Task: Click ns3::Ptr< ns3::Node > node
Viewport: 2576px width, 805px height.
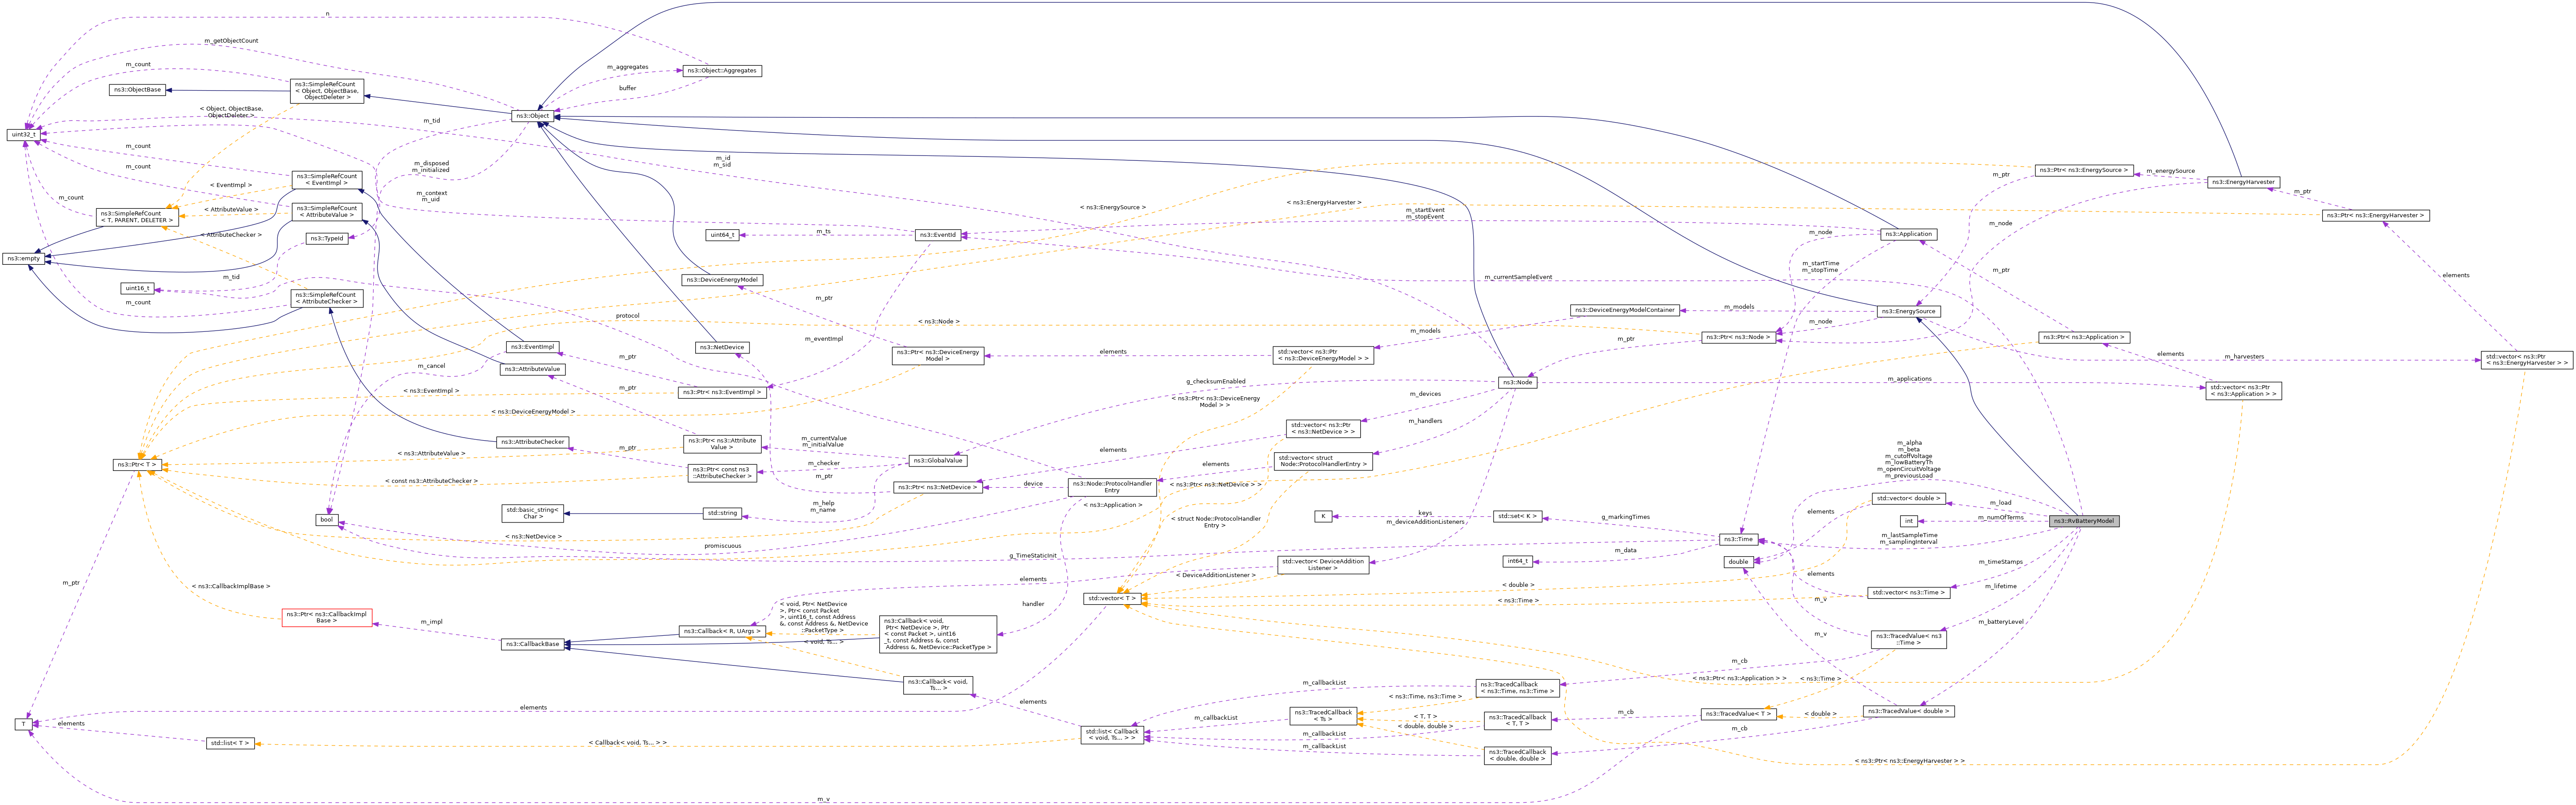Action: tap(1738, 337)
